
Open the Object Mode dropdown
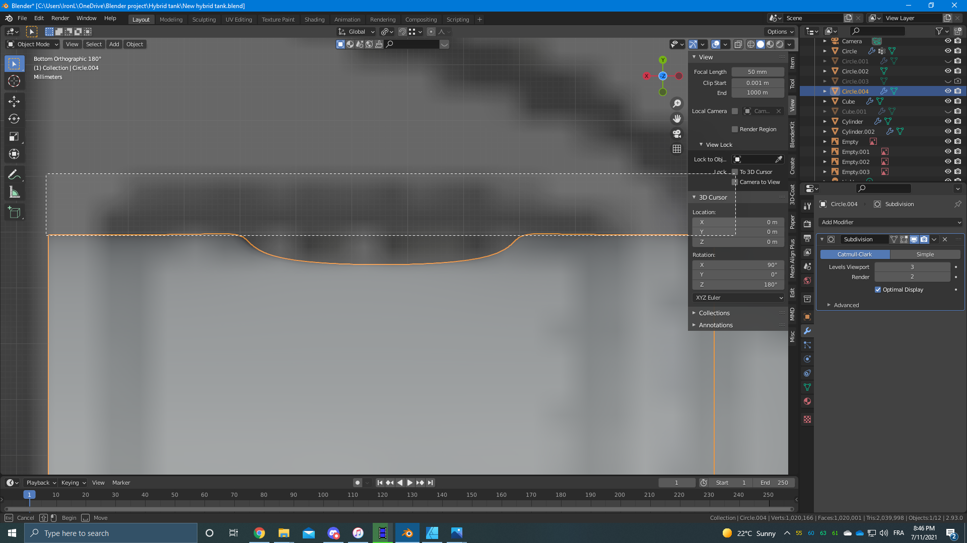click(33, 44)
